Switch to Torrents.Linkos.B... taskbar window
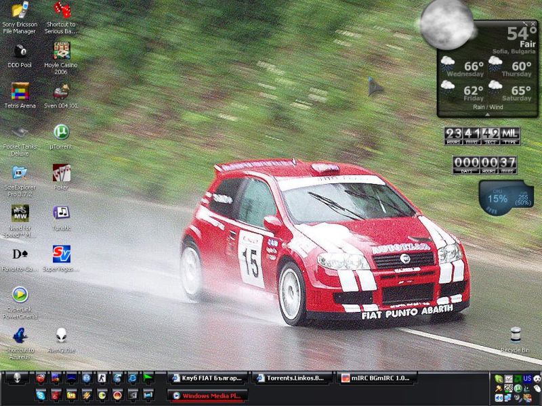Viewport: 542px width, 406px height. click(x=292, y=378)
